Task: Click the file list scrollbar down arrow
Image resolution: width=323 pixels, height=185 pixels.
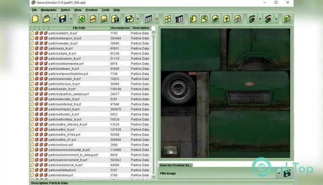Action: pyautogui.click(x=154, y=177)
